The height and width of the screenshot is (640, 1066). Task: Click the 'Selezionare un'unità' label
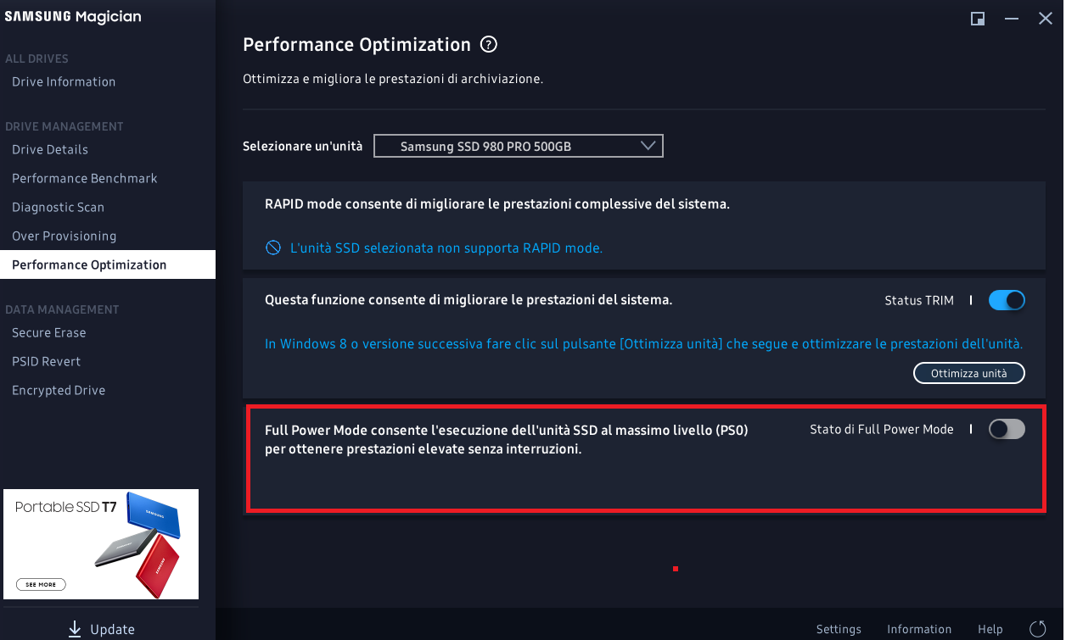(303, 146)
